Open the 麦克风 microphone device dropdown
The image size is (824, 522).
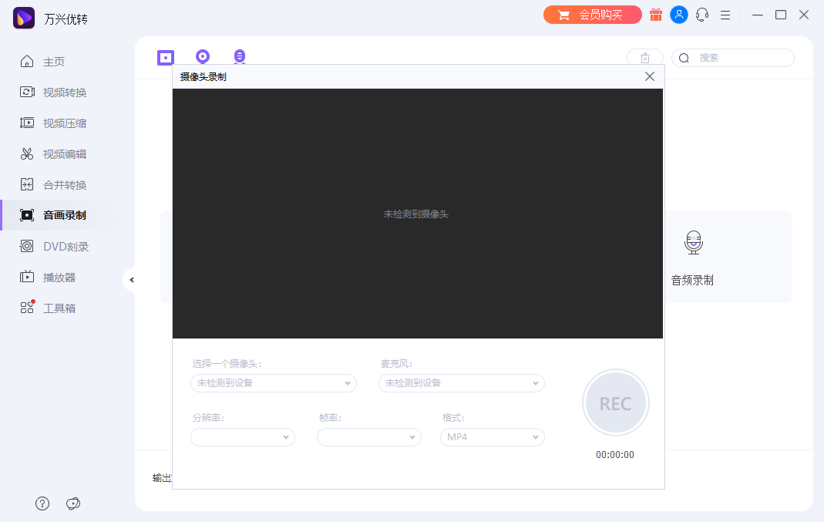tap(461, 383)
